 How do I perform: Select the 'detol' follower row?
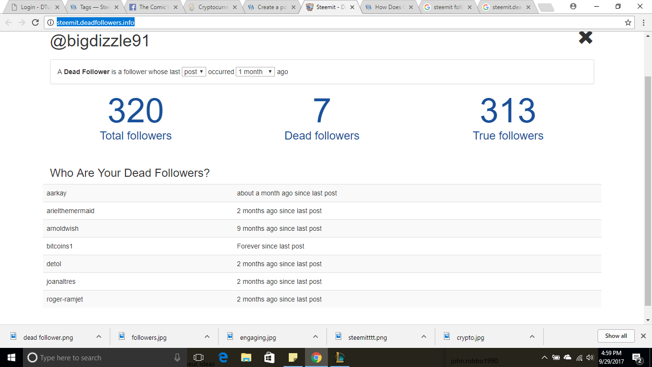click(x=322, y=264)
